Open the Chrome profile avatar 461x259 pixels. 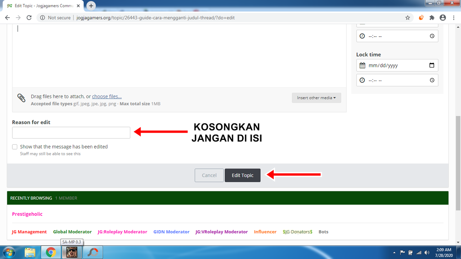tap(443, 17)
